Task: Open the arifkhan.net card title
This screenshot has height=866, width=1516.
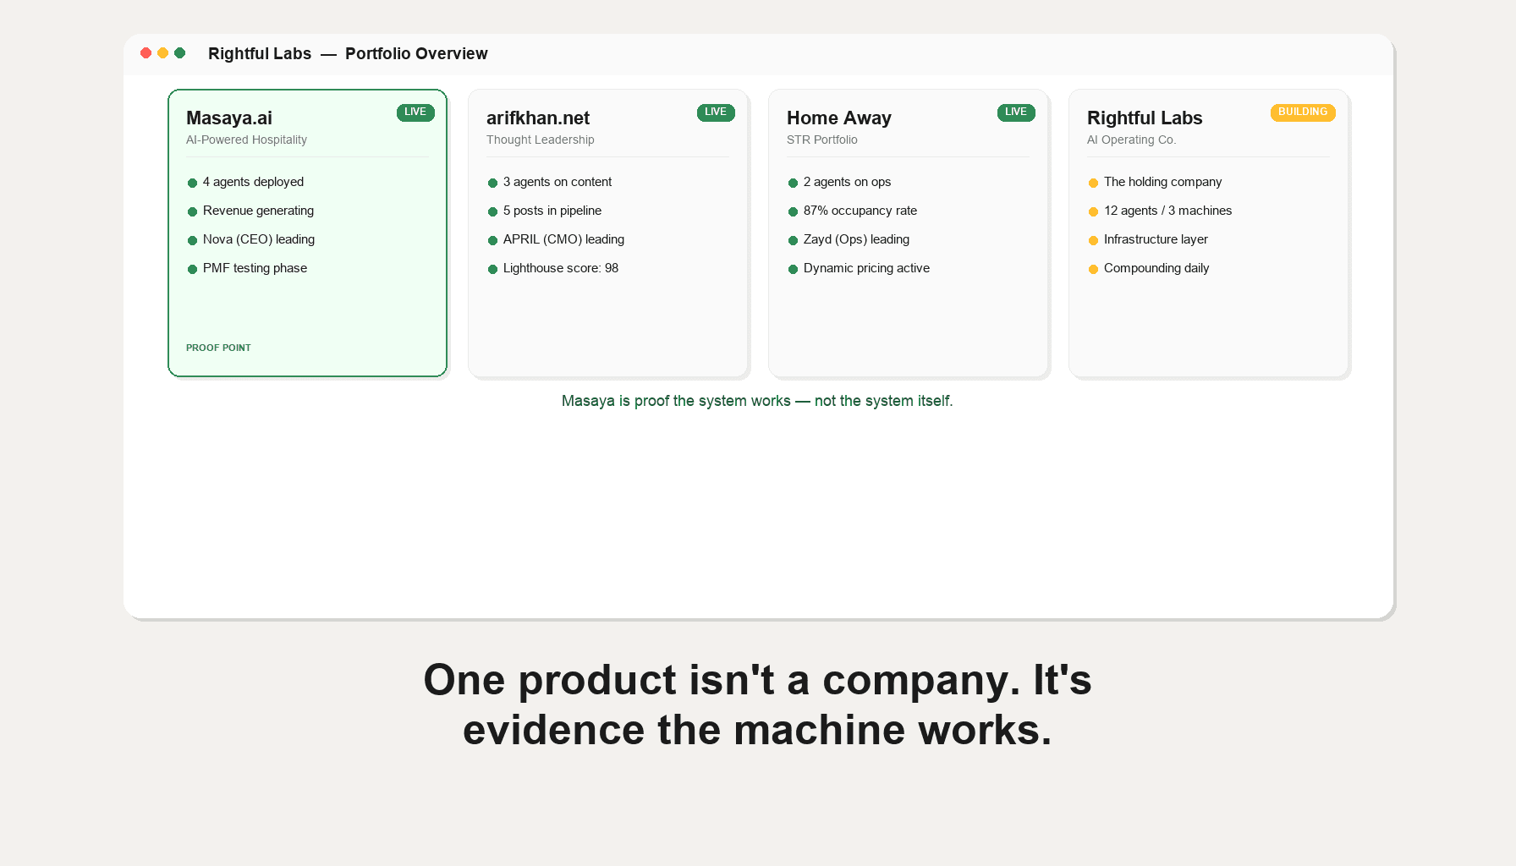Action: 538,118
